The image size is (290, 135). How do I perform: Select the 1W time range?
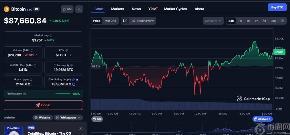point(240,21)
